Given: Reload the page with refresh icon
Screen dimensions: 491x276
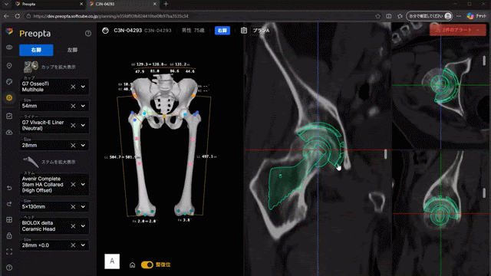Looking at the screenshot, I should (18, 16).
